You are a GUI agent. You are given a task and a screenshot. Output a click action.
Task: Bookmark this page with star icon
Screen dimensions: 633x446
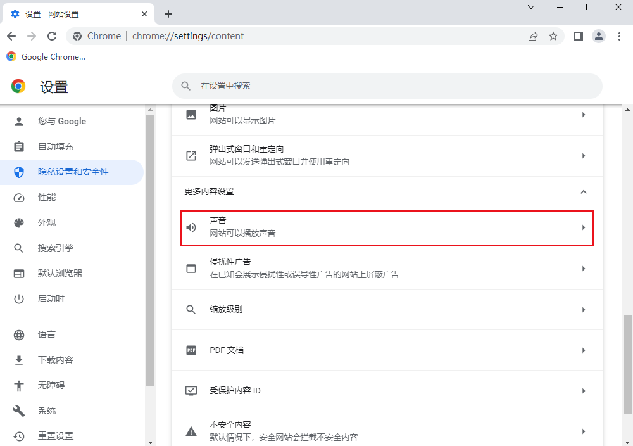click(x=553, y=36)
